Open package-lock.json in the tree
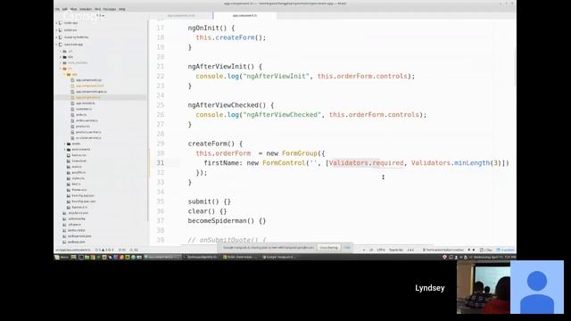571x321 pixels. [x=79, y=235]
